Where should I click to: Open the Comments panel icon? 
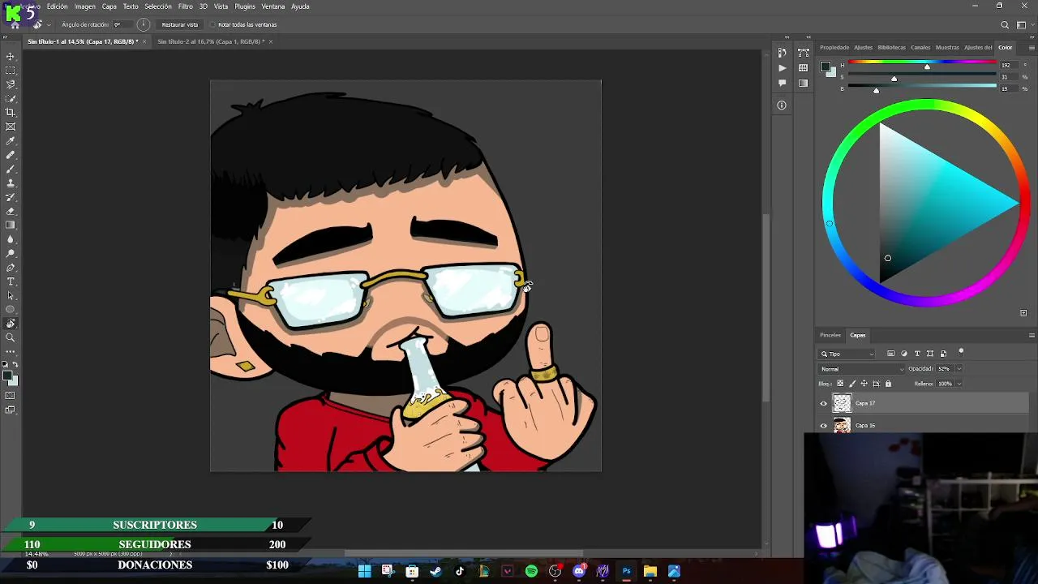click(x=782, y=83)
